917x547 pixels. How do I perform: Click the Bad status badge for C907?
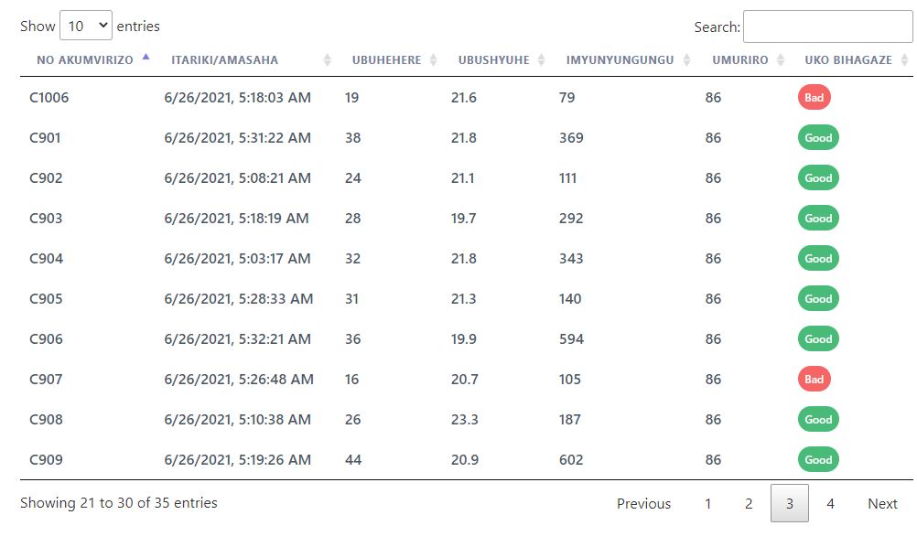pyautogui.click(x=815, y=380)
